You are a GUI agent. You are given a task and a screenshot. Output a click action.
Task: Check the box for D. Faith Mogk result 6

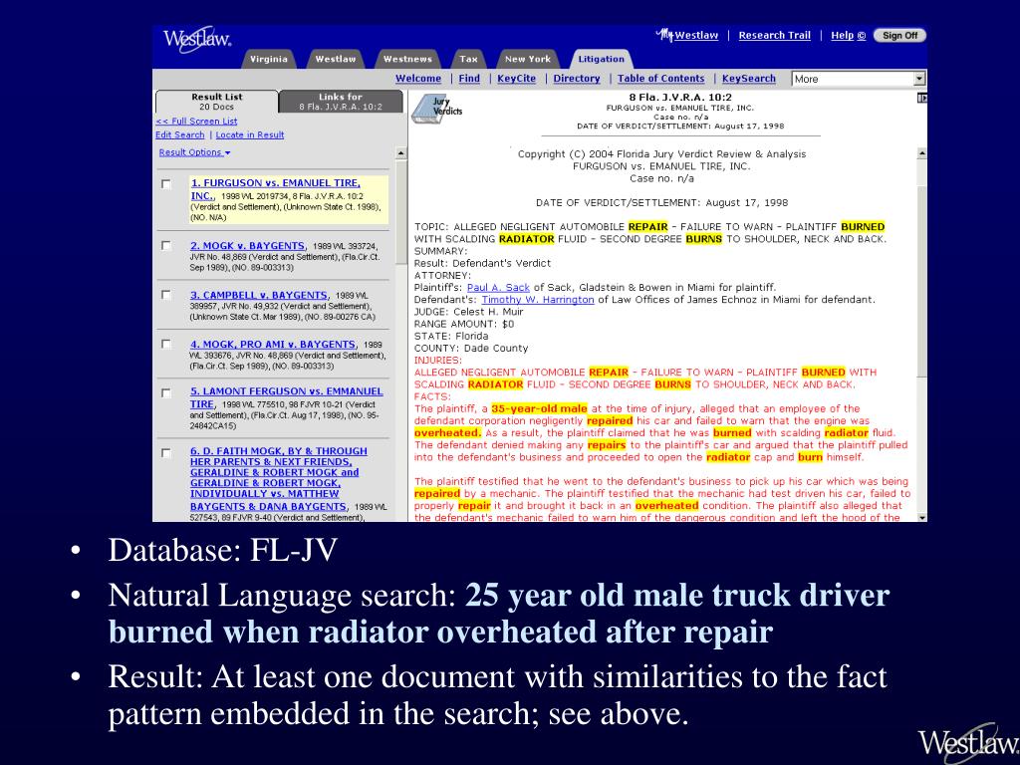(x=166, y=453)
